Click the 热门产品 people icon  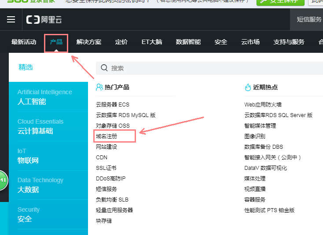[x=99, y=87]
